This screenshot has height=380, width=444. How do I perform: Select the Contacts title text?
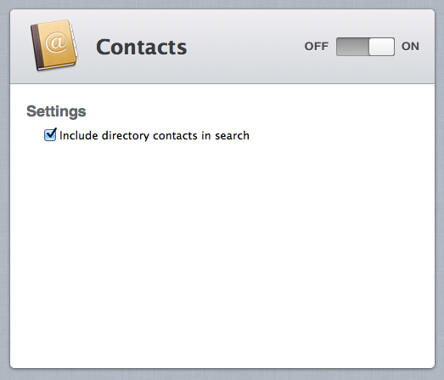141,47
